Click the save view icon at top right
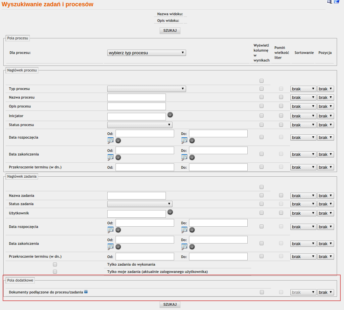The width and height of the screenshot is (344, 310). (x=329, y=1)
